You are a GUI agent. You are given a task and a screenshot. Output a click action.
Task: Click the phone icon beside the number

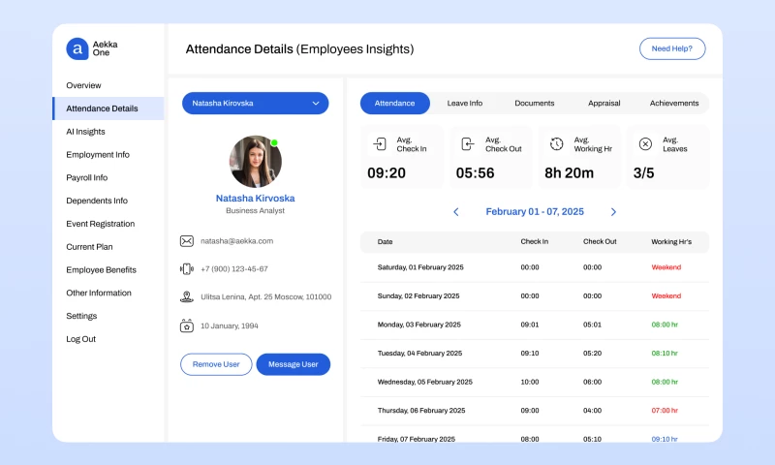[x=186, y=268]
